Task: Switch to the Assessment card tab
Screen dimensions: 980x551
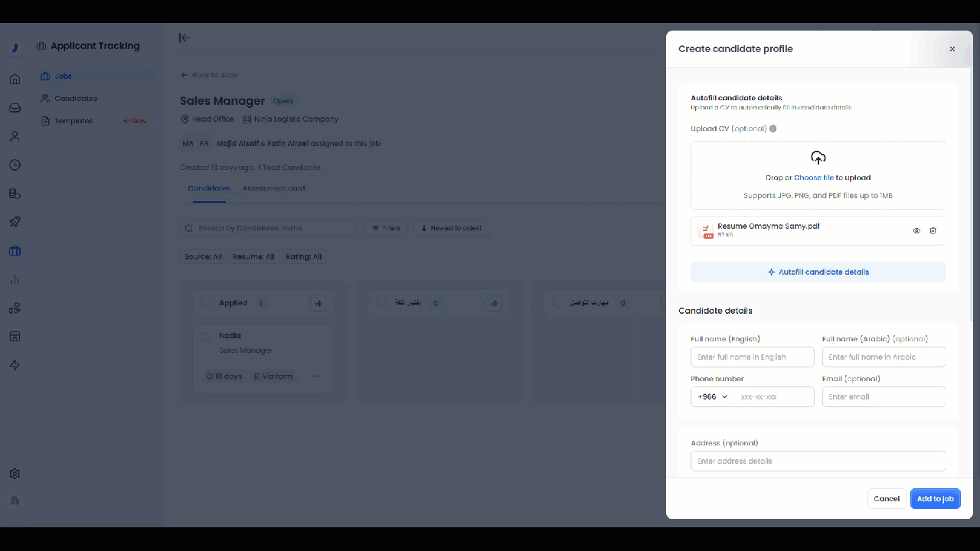Action: (273, 188)
